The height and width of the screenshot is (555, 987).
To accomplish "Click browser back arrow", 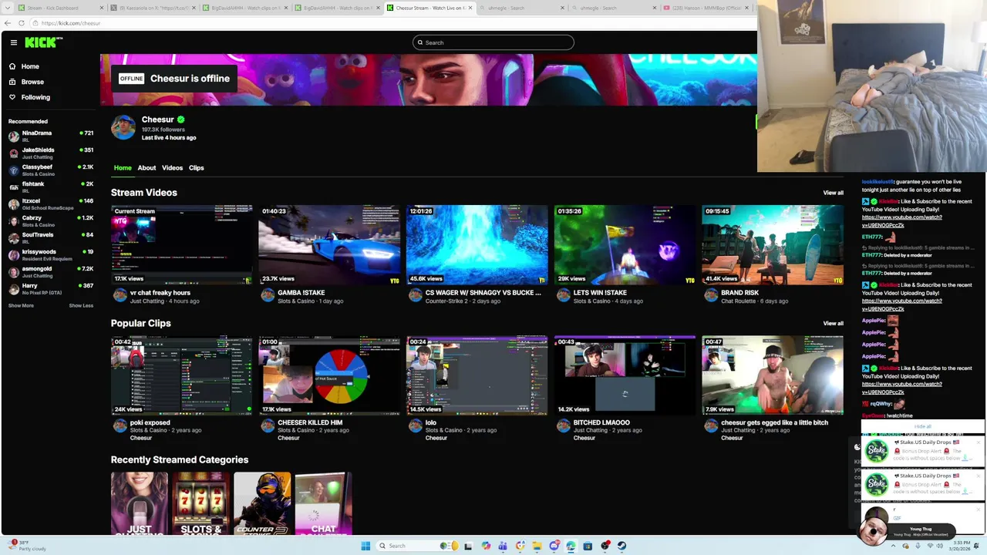I will [x=8, y=23].
